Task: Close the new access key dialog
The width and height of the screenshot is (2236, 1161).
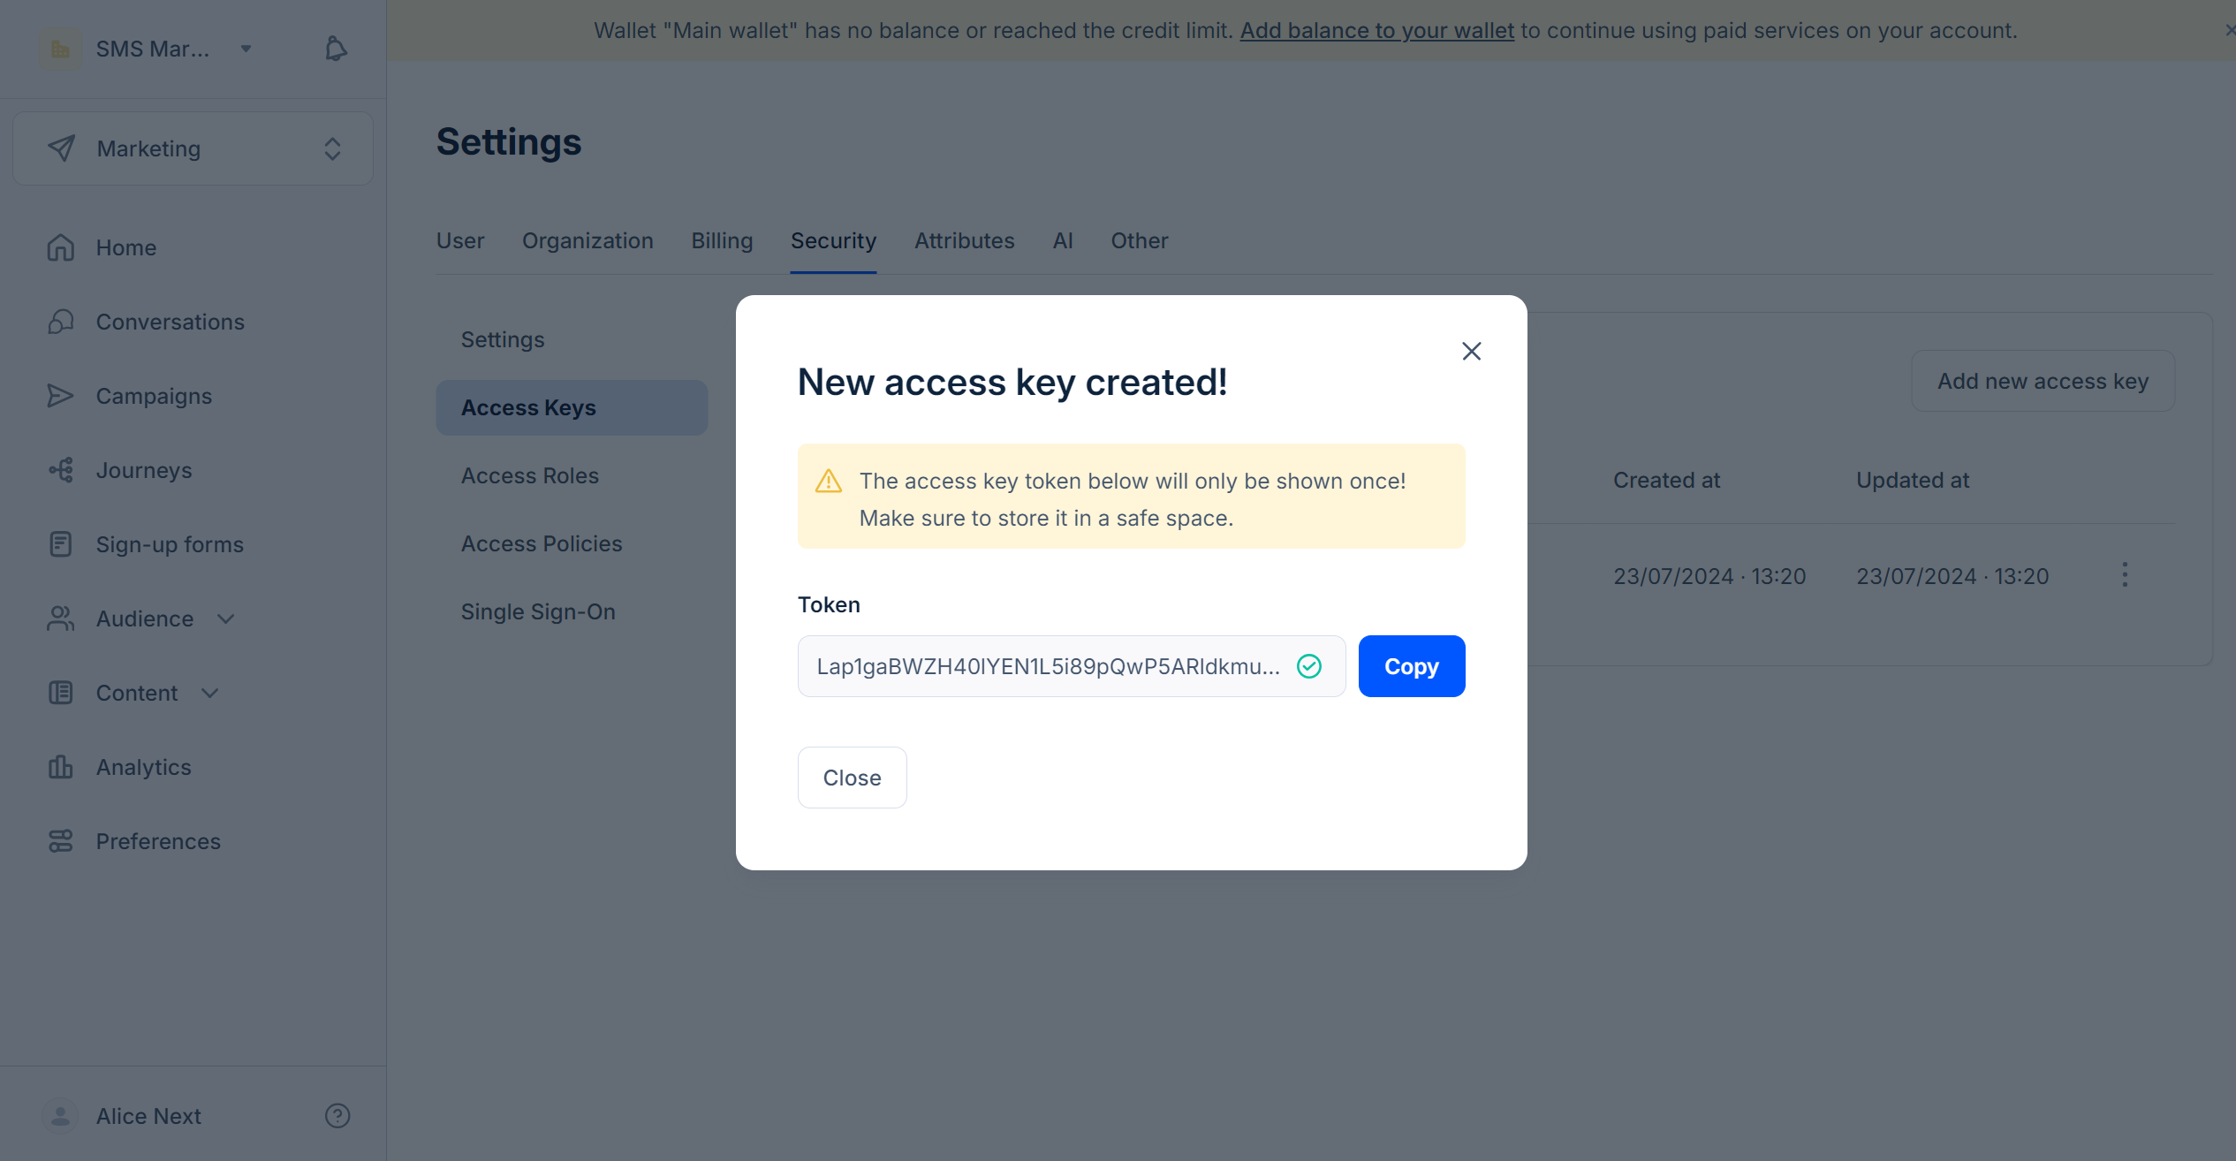Action: 1470,351
